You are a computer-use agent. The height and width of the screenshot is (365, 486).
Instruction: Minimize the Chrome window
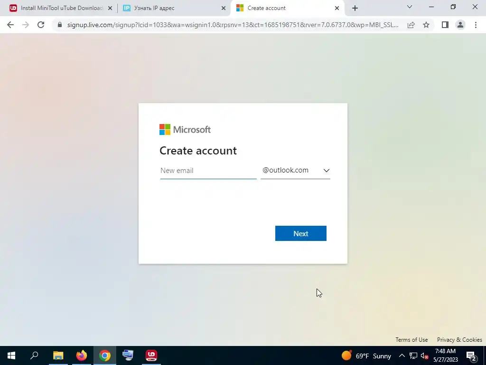[x=431, y=7]
